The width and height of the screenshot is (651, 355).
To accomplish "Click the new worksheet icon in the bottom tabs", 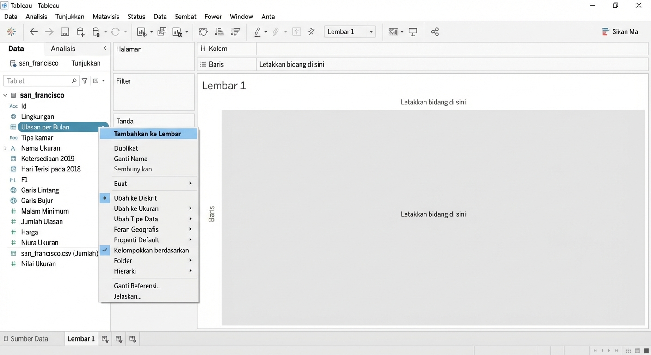I will 105,339.
